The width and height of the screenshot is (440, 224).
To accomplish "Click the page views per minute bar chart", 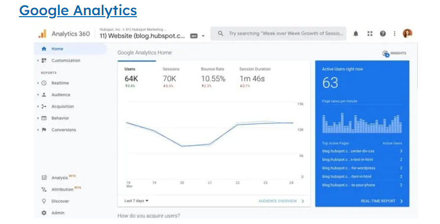I will tap(362, 123).
